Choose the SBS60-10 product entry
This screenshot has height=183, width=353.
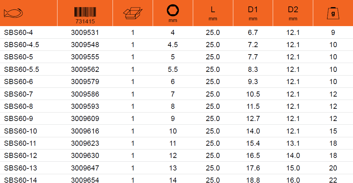[x=20, y=131]
